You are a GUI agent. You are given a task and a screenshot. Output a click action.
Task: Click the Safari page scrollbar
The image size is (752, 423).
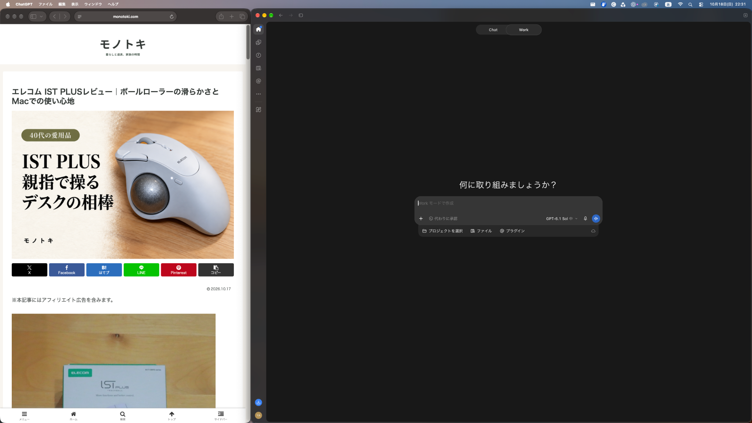248,42
